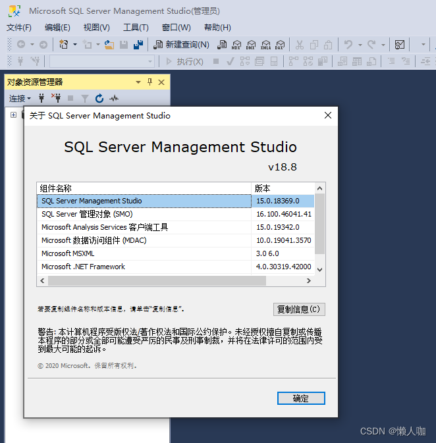
Task: Open the New Project dropdown arrow
Action: 75,45
